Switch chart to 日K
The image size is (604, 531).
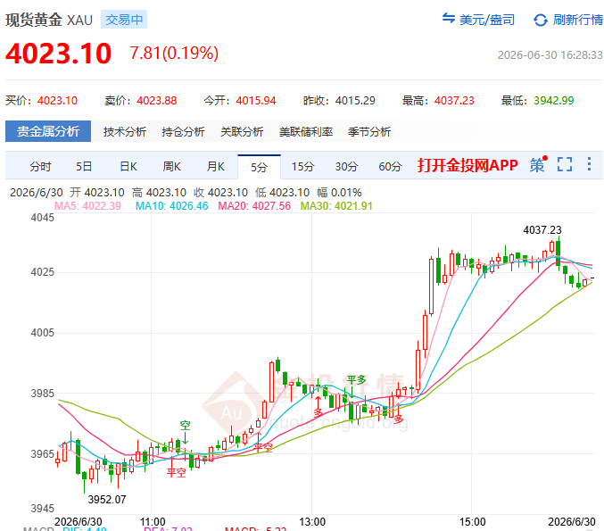click(x=128, y=167)
